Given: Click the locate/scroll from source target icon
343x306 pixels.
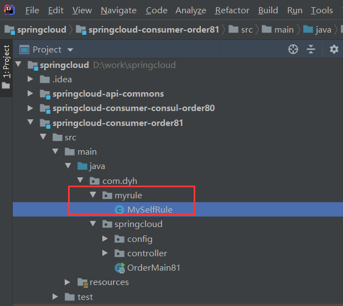Looking at the screenshot, I should click(x=293, y=49).
